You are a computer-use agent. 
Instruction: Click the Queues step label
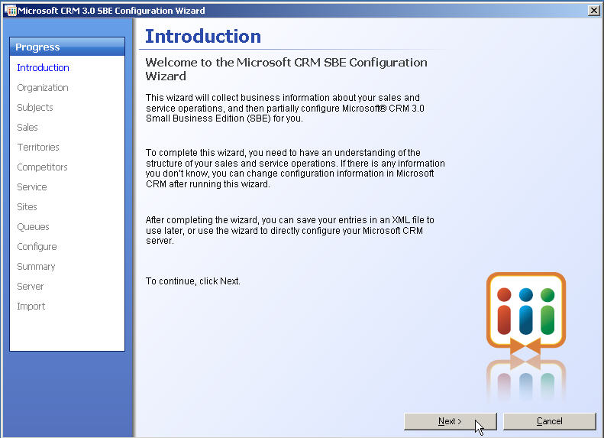33,227
